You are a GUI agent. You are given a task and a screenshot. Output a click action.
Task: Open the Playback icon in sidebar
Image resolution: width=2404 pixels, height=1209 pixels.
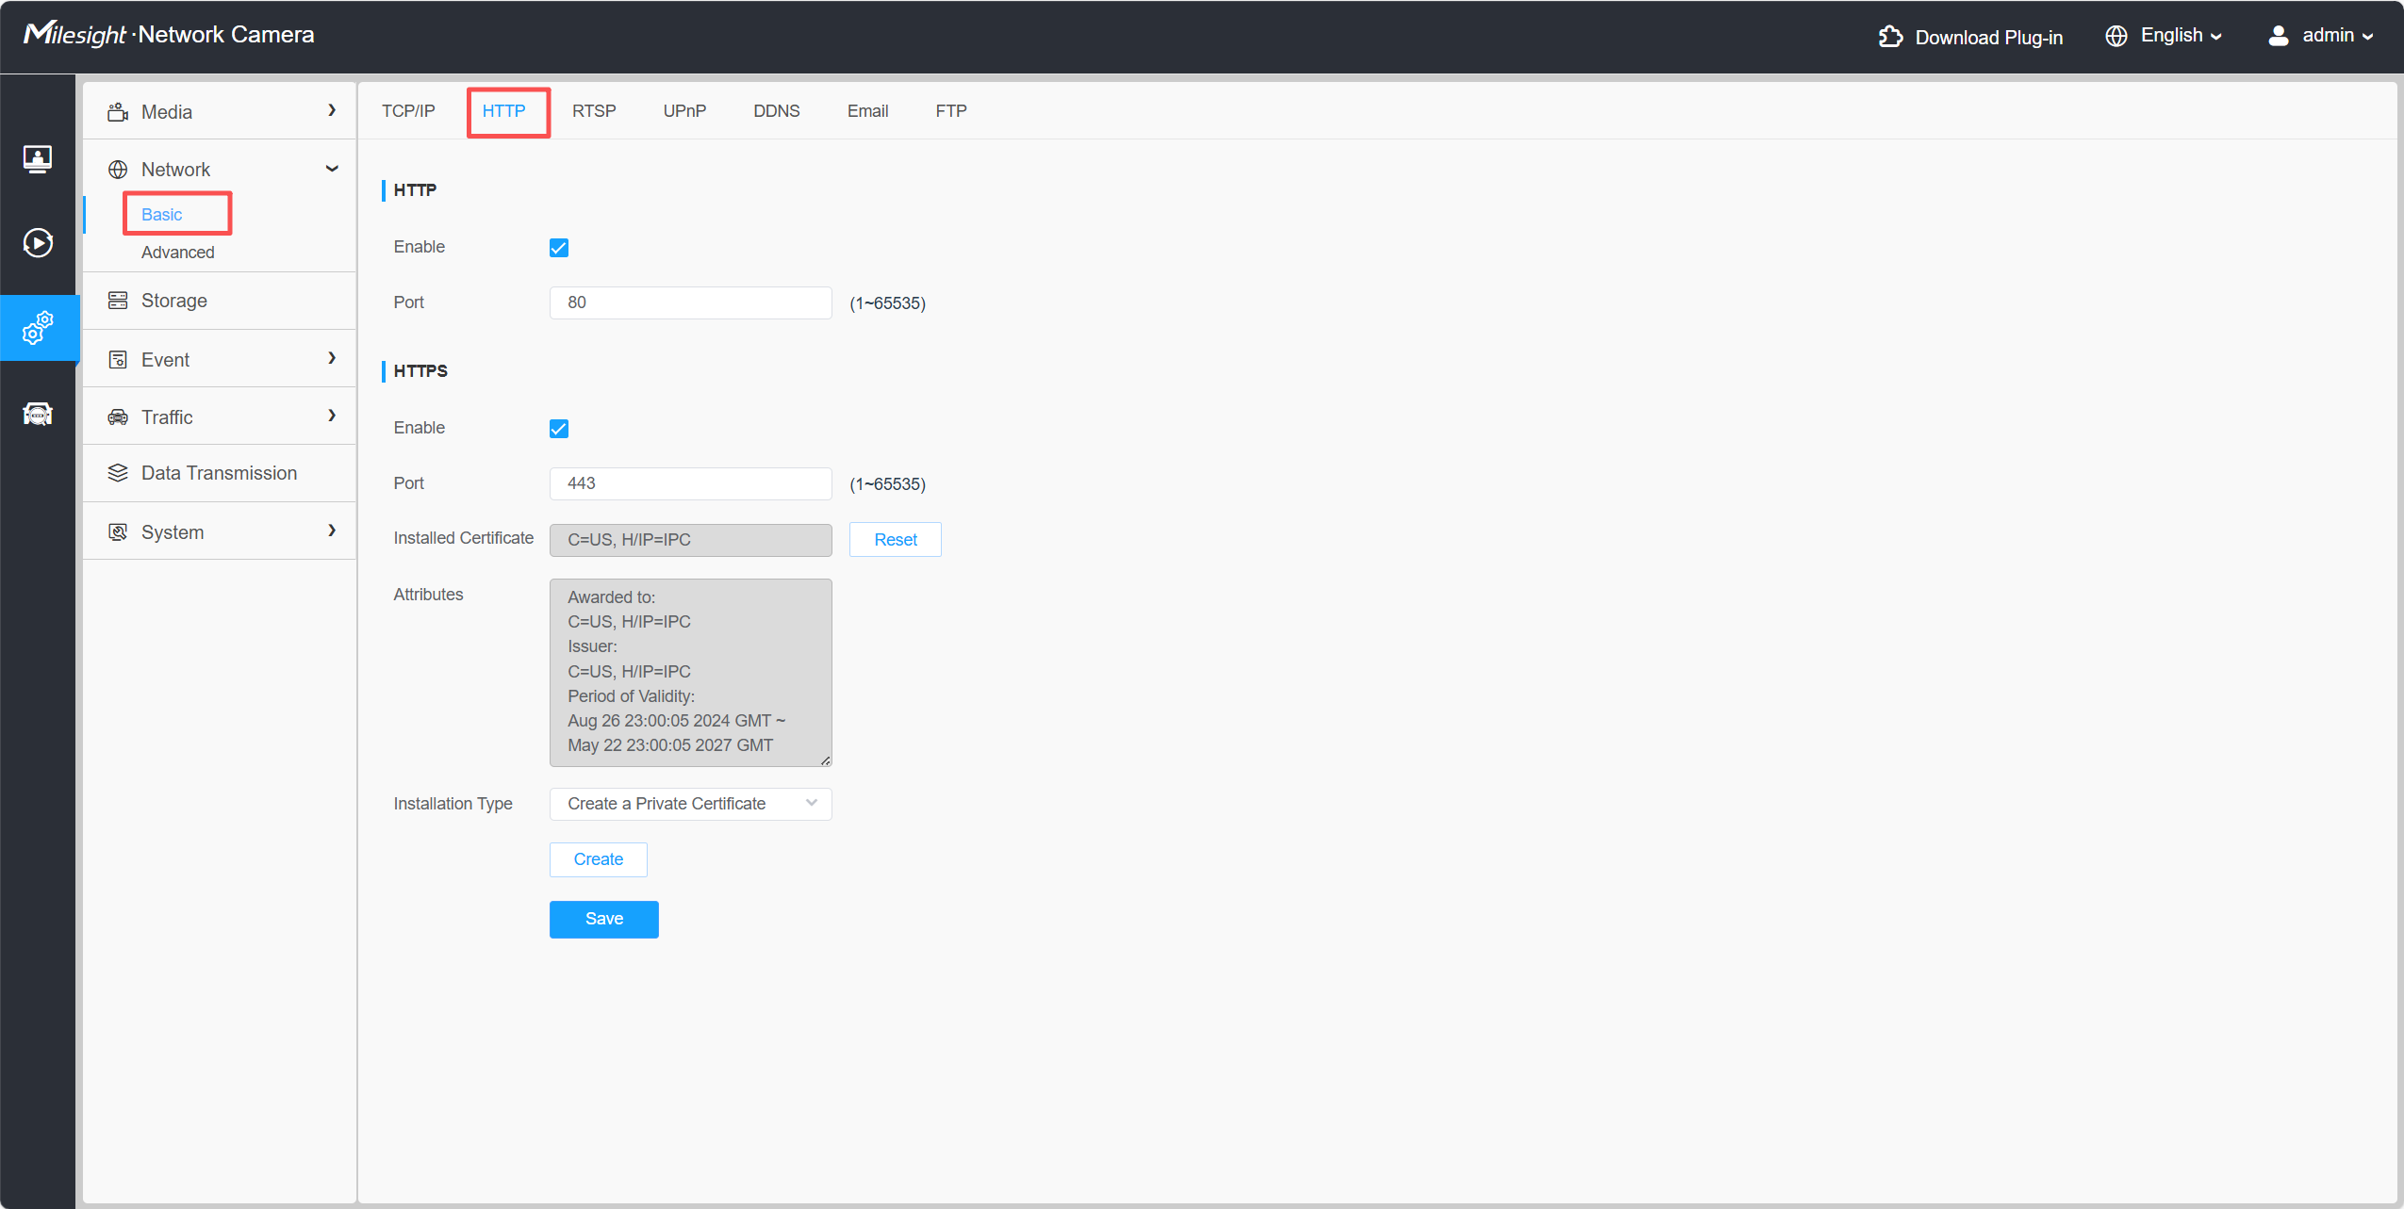[38, 243]
